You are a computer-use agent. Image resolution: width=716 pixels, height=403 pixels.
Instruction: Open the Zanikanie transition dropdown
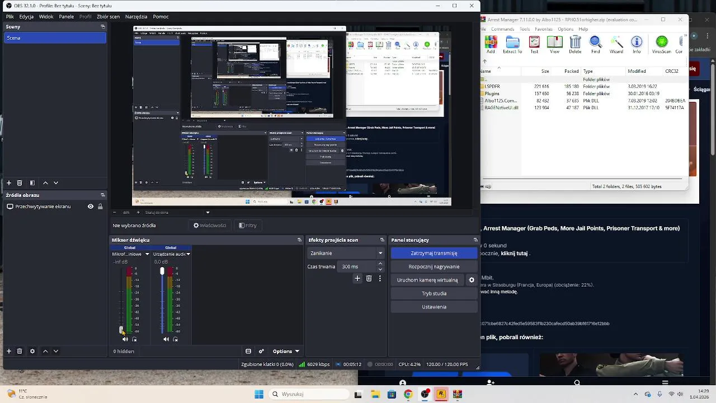point(346,253)
